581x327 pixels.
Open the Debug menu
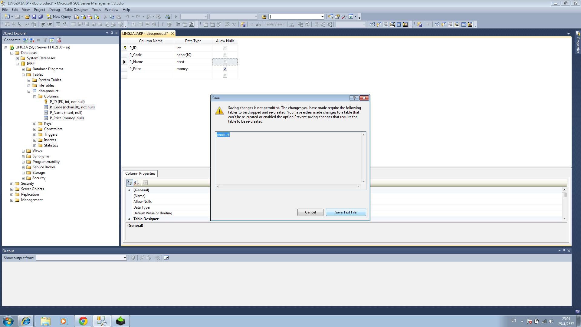pos(54,9)
